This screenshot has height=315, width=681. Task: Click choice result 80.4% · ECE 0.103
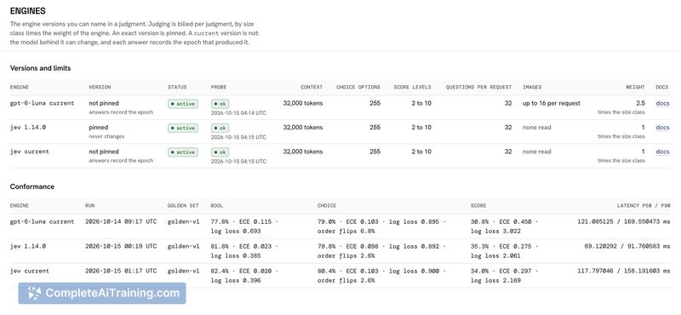pyautogui.click(x=348, y=271)
